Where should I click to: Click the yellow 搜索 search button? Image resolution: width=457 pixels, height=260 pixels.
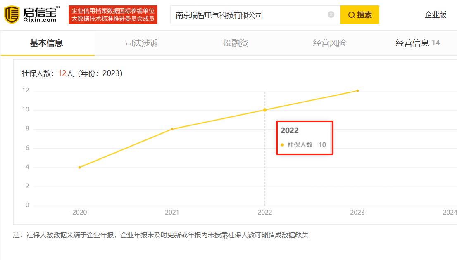click(x=359, y=14)
